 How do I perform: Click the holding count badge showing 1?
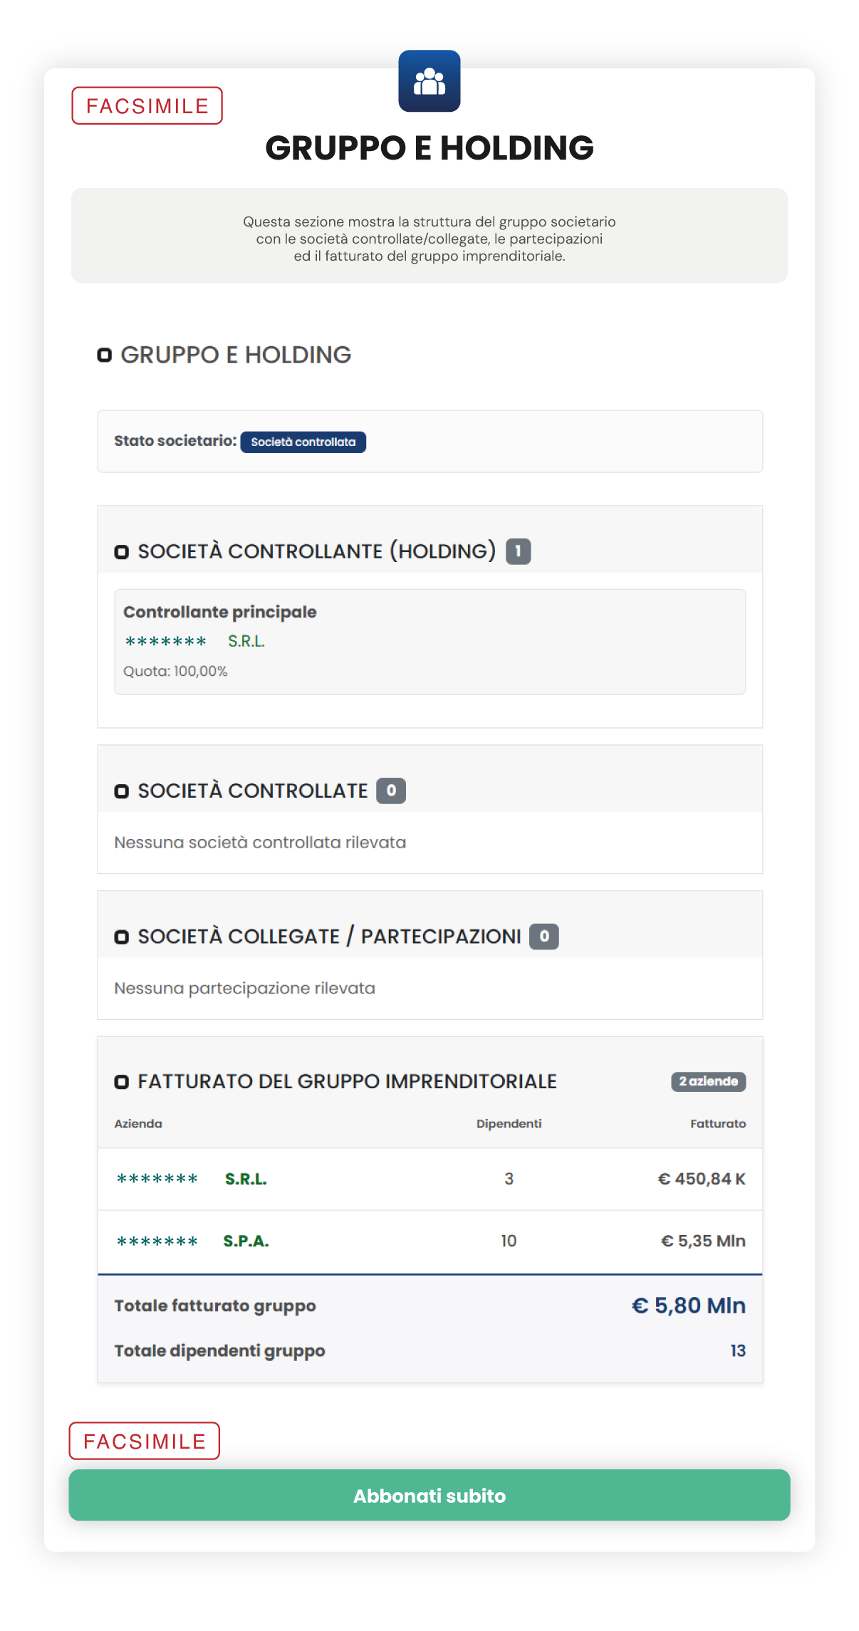[519, 550]
